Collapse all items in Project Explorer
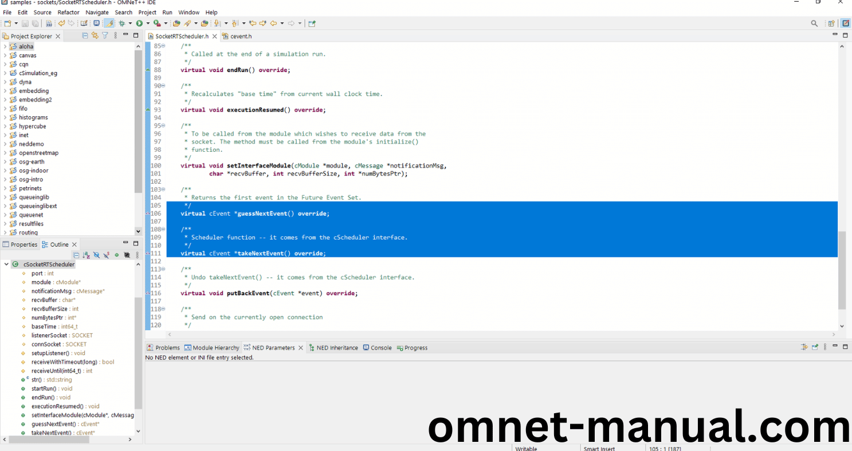The image size is (852, 451). [85, 35]
